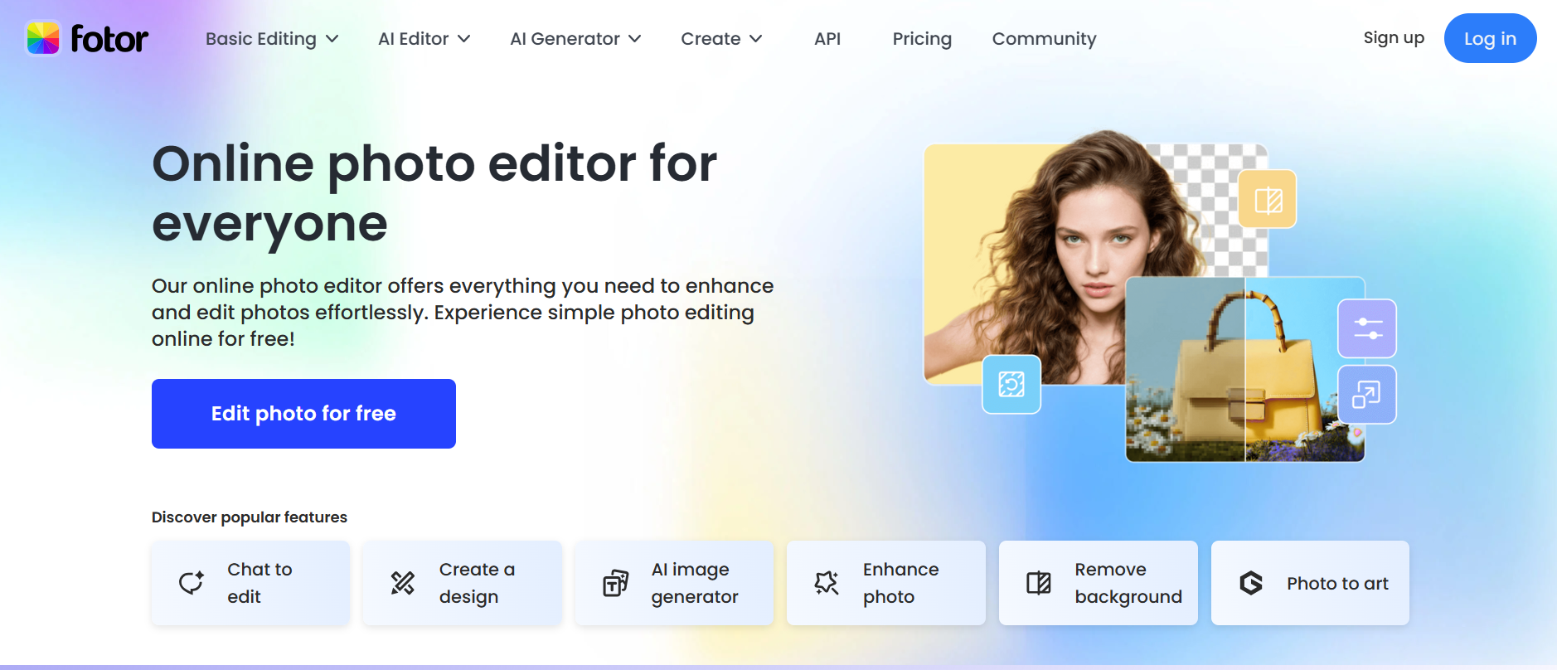Viewport: 1557px width, 670px height.
Task: Click the yellow background remover icon on hero image
Action: pyautogui.click(x=1268, y=199)
